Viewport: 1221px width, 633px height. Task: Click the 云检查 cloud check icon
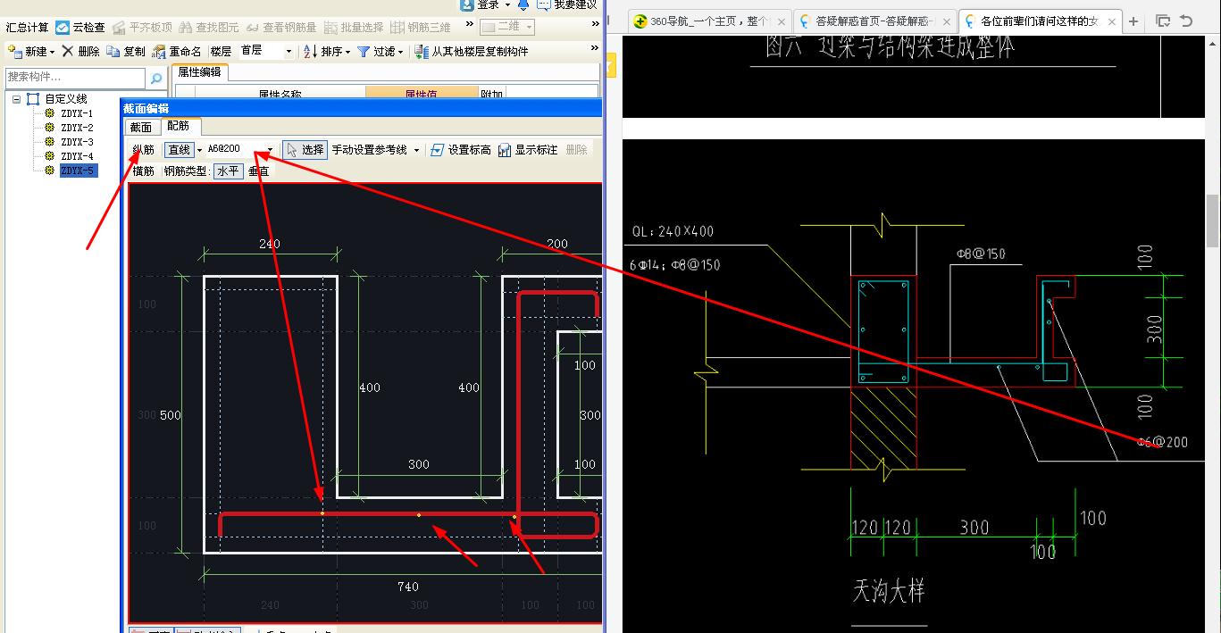click(63, 28)
